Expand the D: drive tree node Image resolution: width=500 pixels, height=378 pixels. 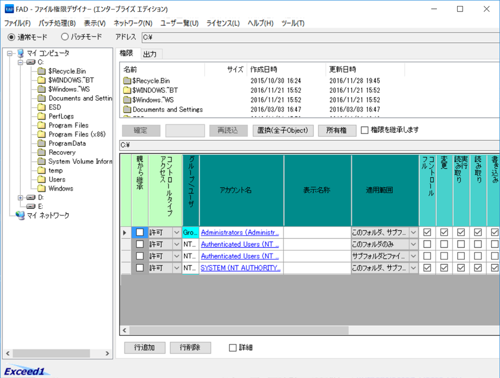(21, 198)
